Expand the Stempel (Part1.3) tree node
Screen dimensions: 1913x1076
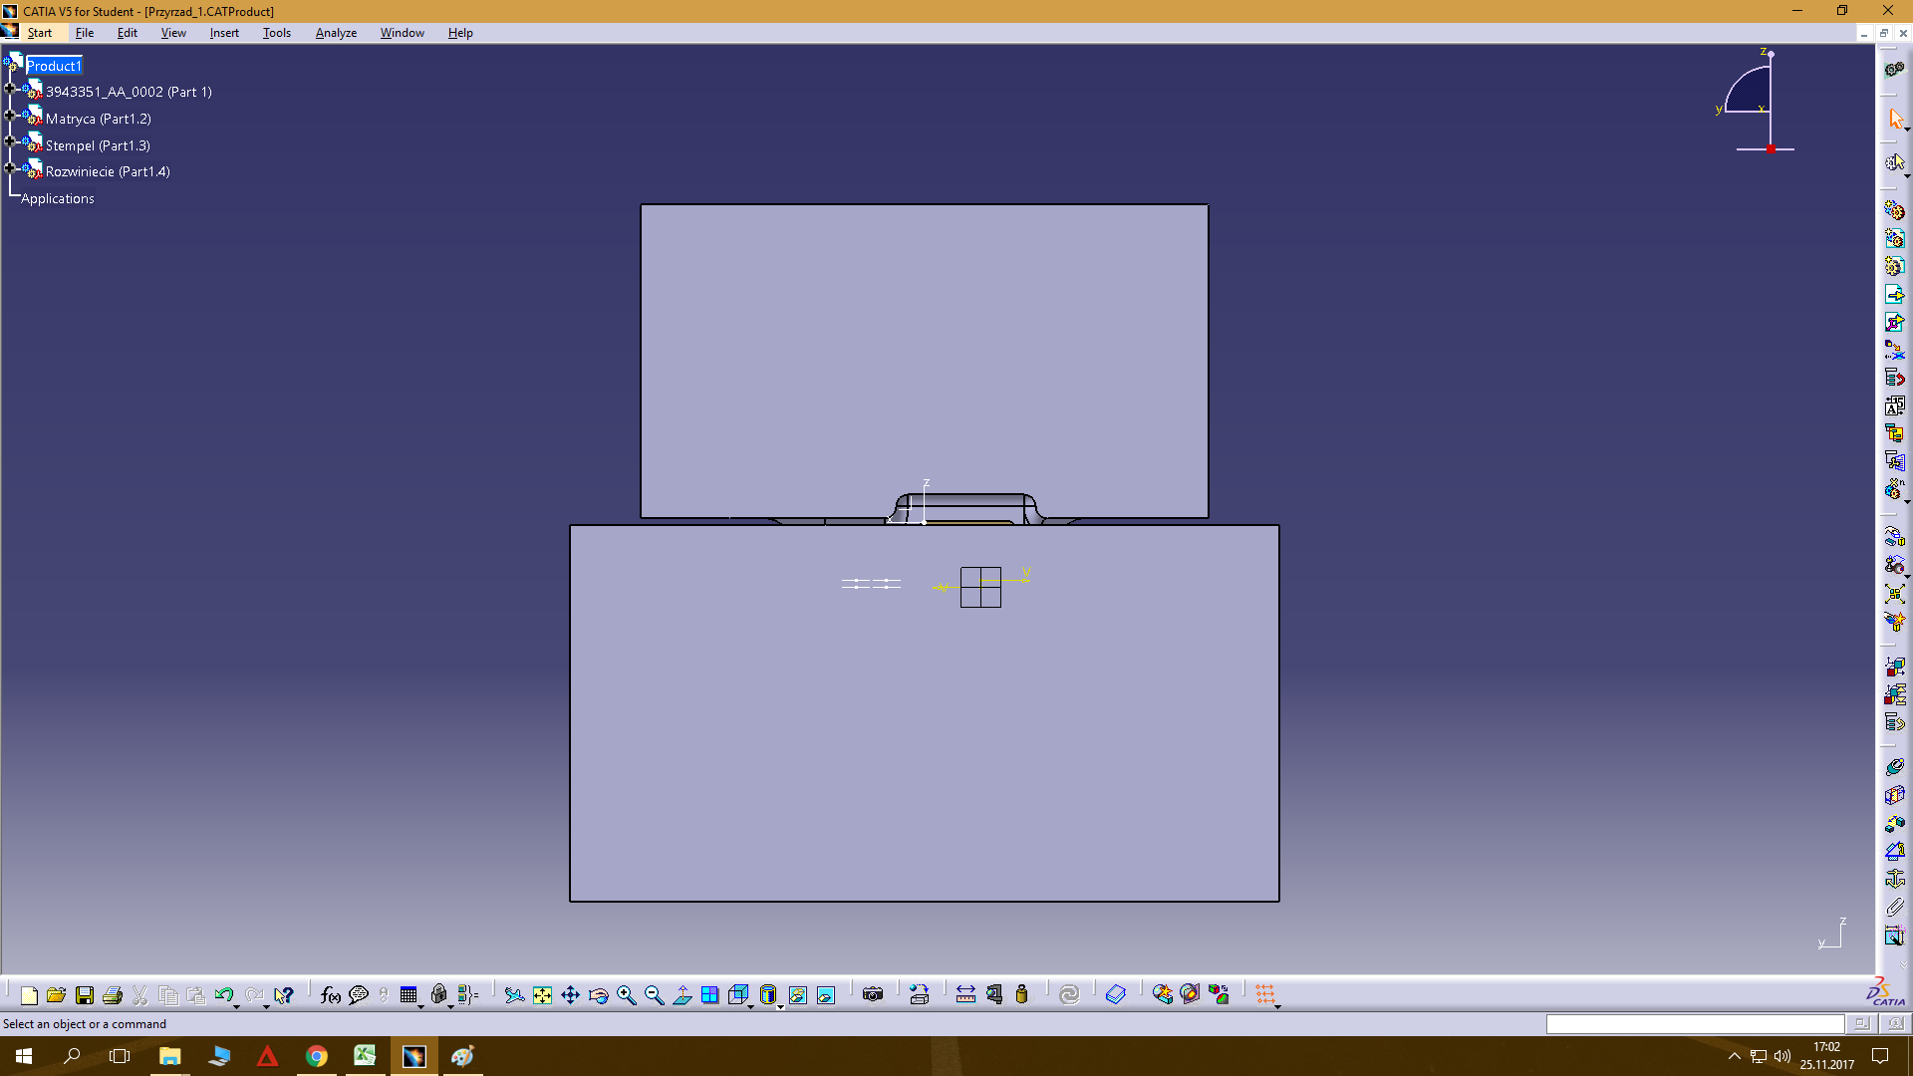click(x=10, y=142)
